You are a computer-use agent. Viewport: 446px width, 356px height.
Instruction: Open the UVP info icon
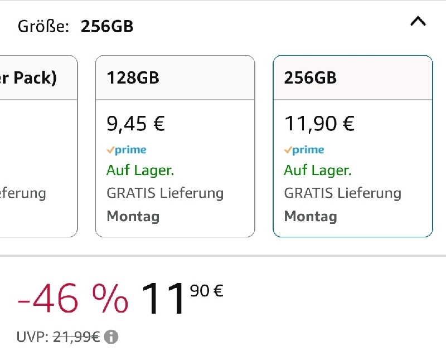[x=111, y=337]
